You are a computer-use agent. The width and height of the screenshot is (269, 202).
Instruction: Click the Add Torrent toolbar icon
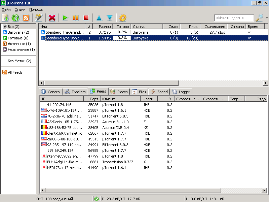click(5, 18)
